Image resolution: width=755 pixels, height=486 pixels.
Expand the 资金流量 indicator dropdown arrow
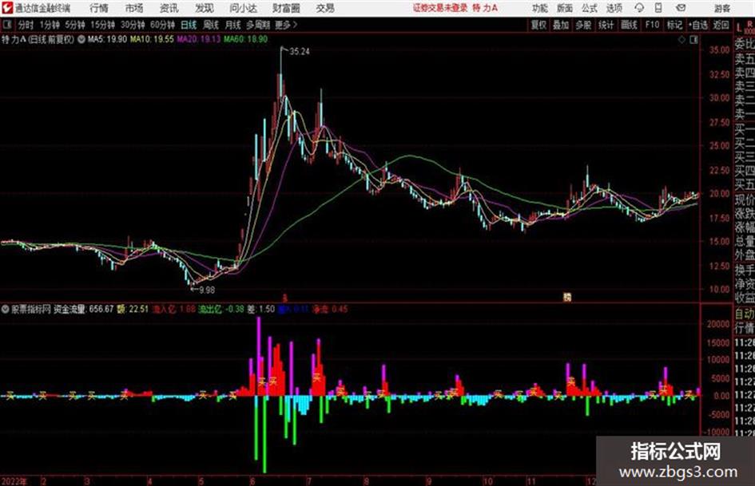coord(5,309)
